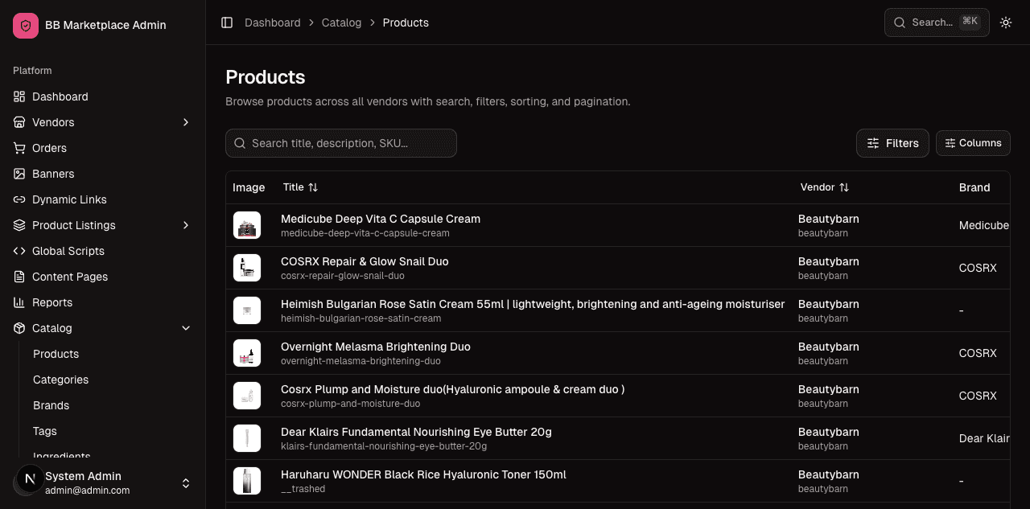Open Medicube Deep Vita C Capsule Cream thumbnail
Screen dimensions: 1030x509
247,225
